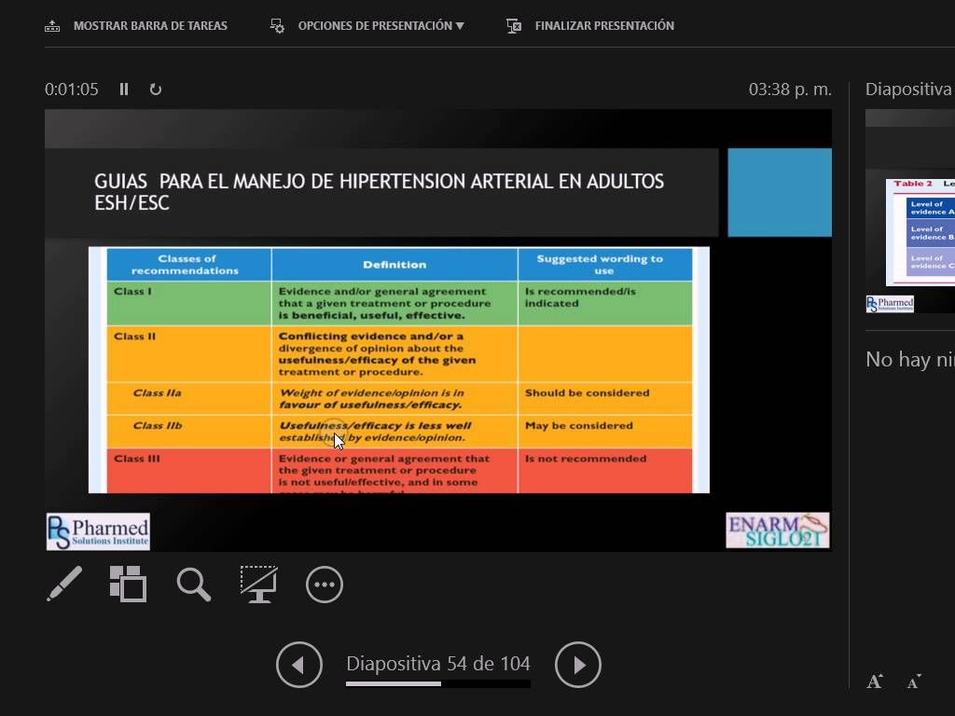Restart the timer with the reset icon
955x716 pixels.
click(x=156, y=89)
